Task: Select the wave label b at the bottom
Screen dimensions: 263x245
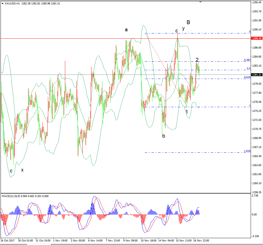Action: [x=164, y=136]
